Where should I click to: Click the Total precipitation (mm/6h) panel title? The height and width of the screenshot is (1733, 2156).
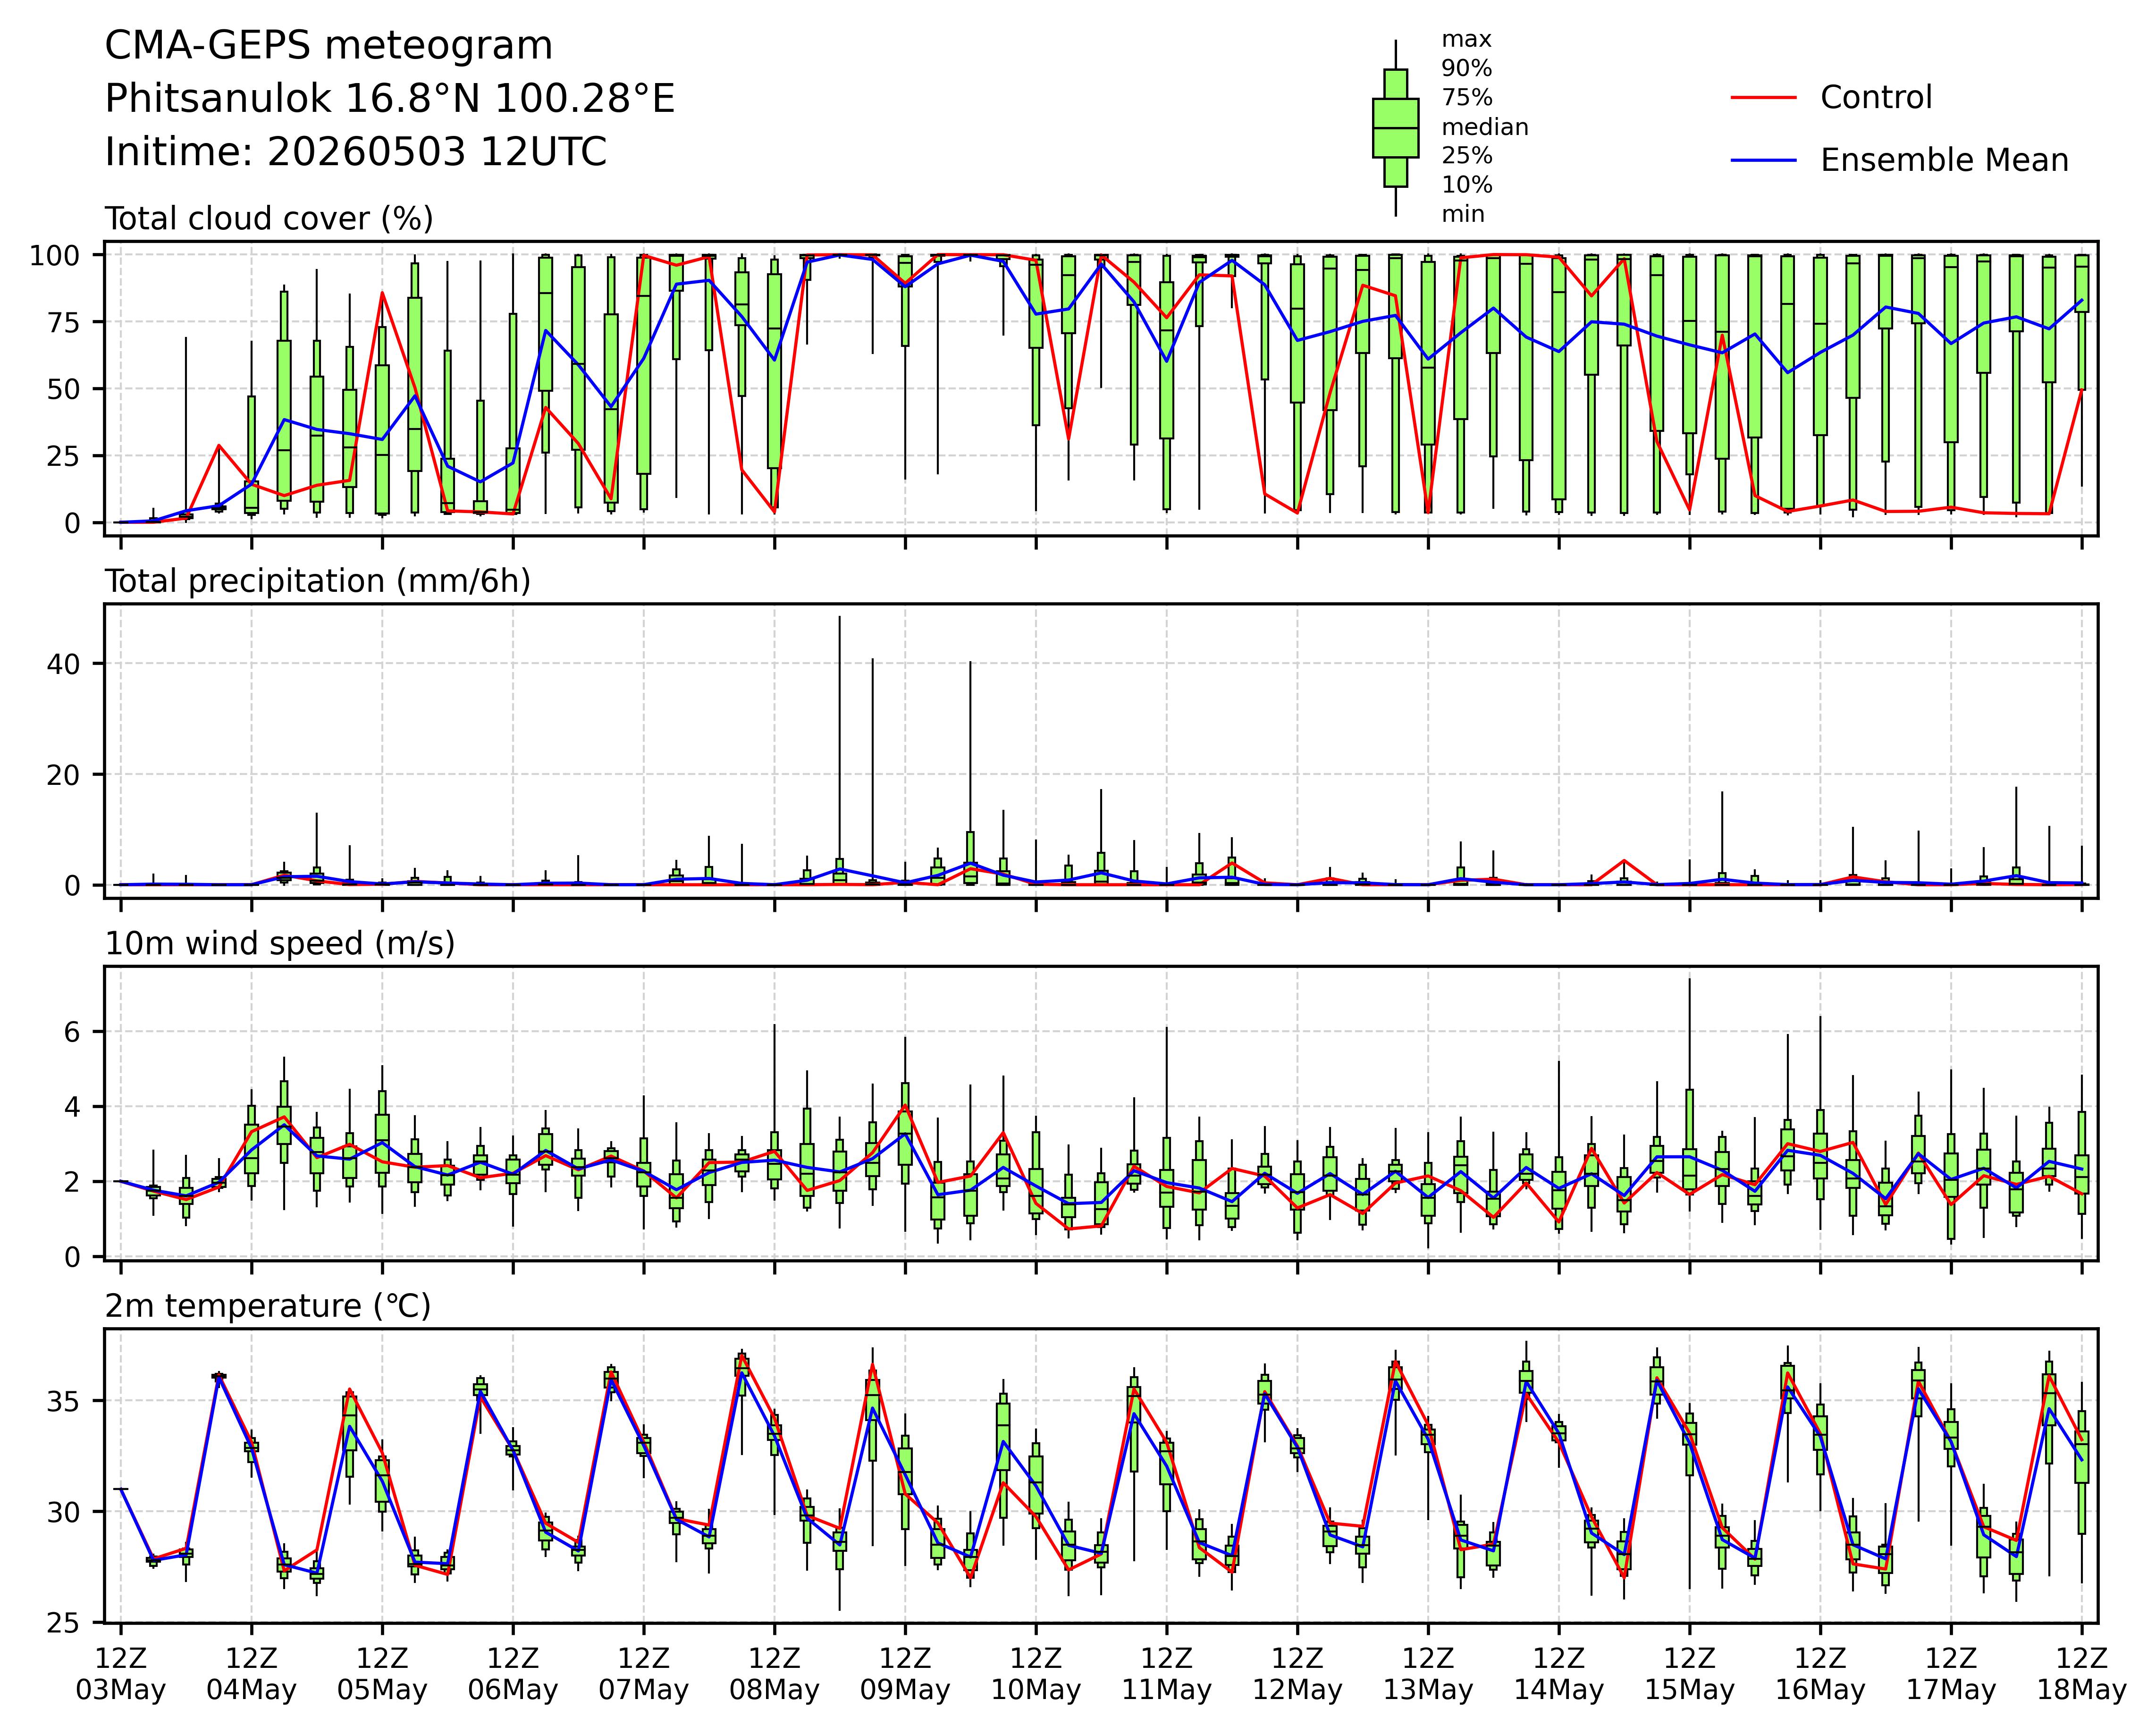(x=318, y=581)
